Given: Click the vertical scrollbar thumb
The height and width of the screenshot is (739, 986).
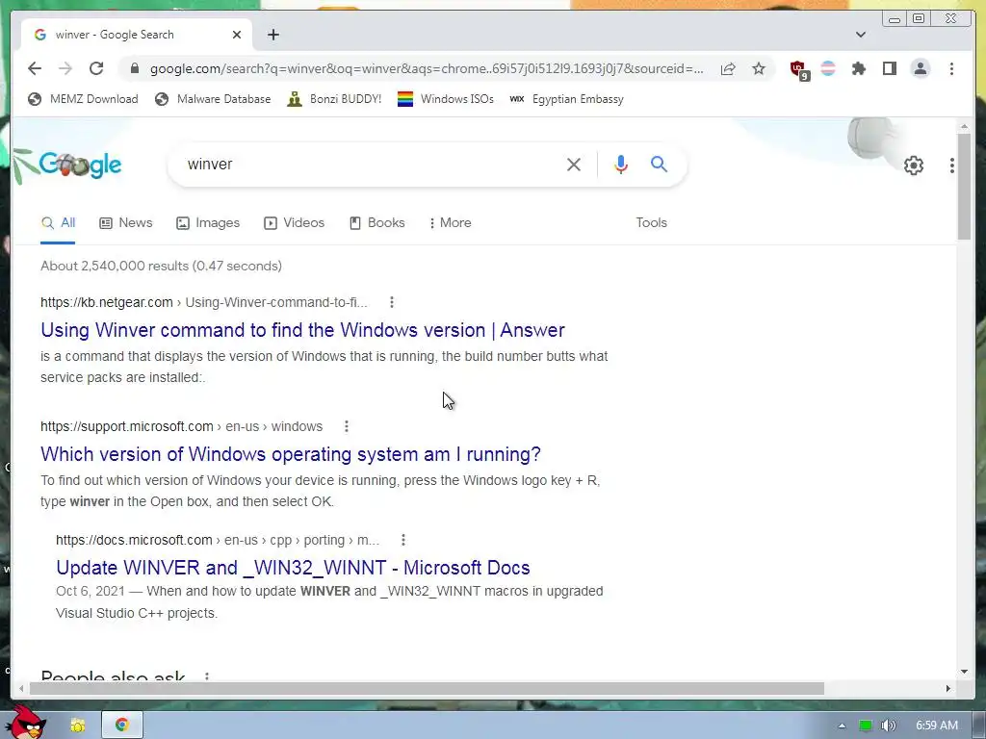Looking at the screenshot, I should (964, 186).
